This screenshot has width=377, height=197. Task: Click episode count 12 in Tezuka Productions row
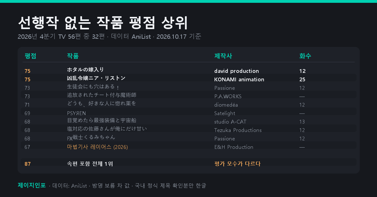[x=302, y=130]
